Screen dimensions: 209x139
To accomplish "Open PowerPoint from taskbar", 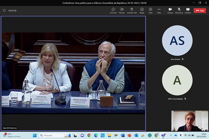I will coord(129,135).
